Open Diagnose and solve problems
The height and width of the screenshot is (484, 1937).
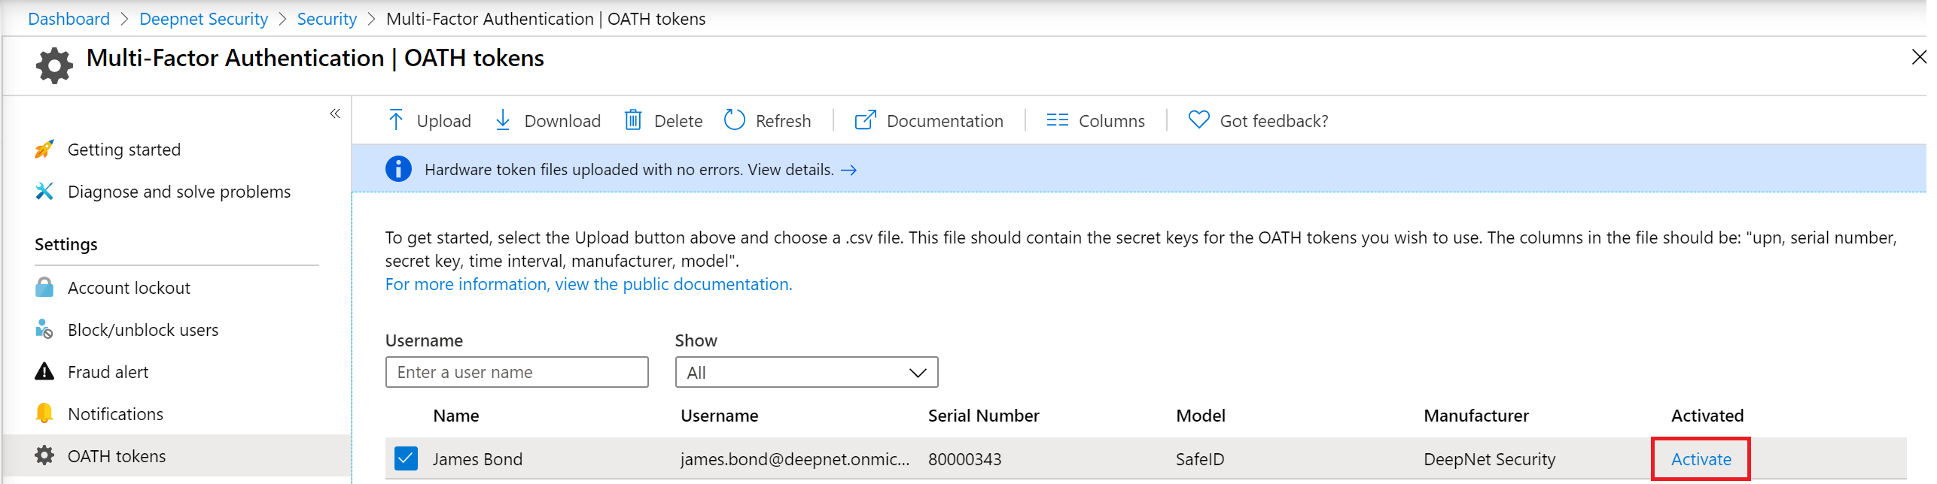click(x=178, y=192)
